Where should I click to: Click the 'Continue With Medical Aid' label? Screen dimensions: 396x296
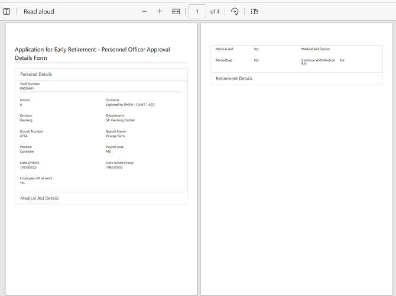(x=318, y=62)
